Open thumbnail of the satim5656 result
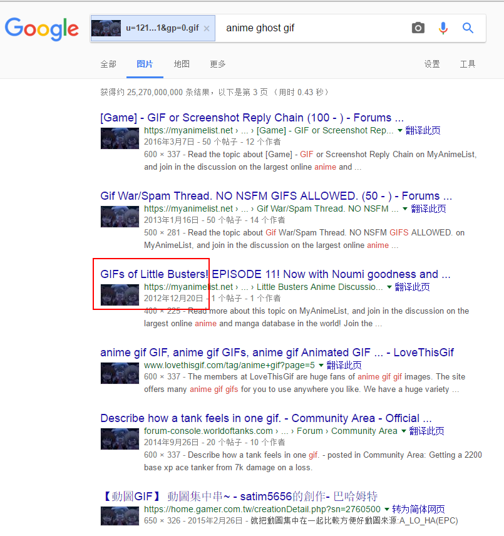504x536 pixels. (x=120, y=516)
